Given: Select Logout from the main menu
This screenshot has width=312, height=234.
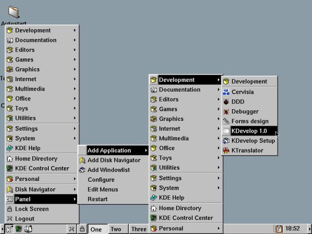Looking at the screenshot, I should tap(24, 218).
